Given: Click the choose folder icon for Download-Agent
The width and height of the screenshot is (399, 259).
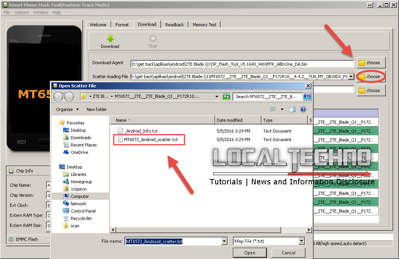Looking at the screenshot, I should (x=371, y=62).
